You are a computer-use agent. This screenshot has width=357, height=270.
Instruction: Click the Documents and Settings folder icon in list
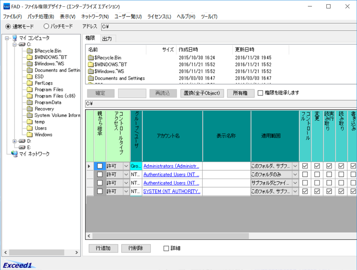coord(91,78)
